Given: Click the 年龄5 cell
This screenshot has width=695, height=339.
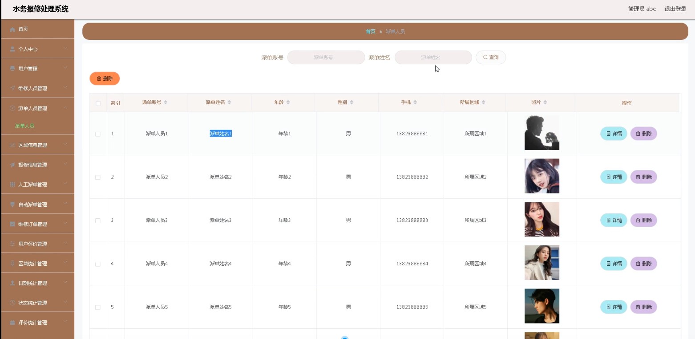Looking at the screenshot, I should click(284, 307).
